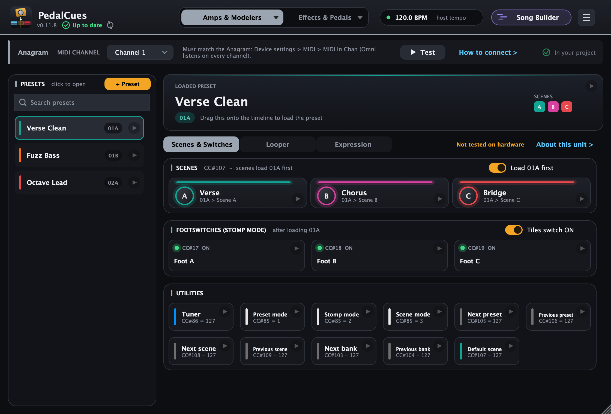This screenshot has width=611, height=414.
Task: Click the 120.0 BPM tempo display
Action: coord(431,17)
